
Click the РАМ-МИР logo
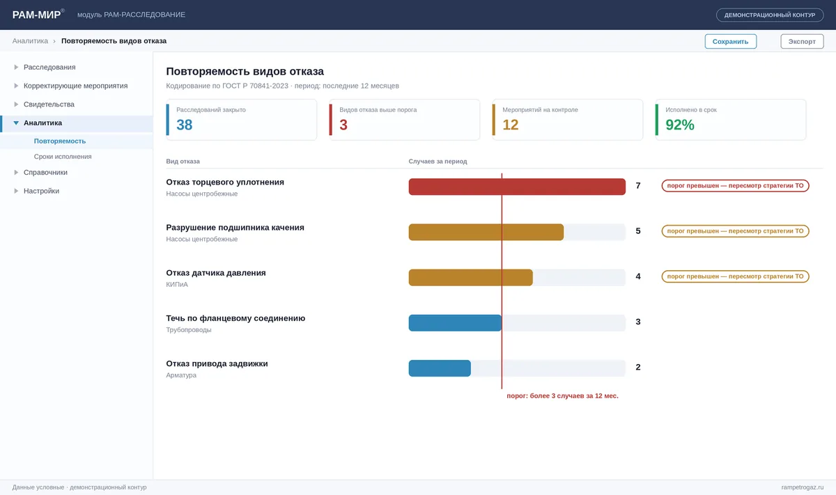[x=38, y=14]
